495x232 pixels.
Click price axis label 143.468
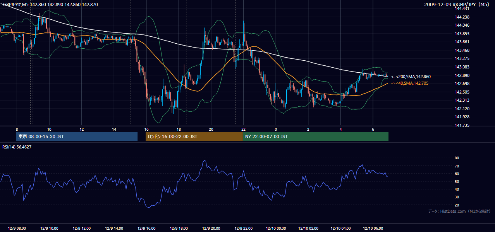tap(462, 50)
